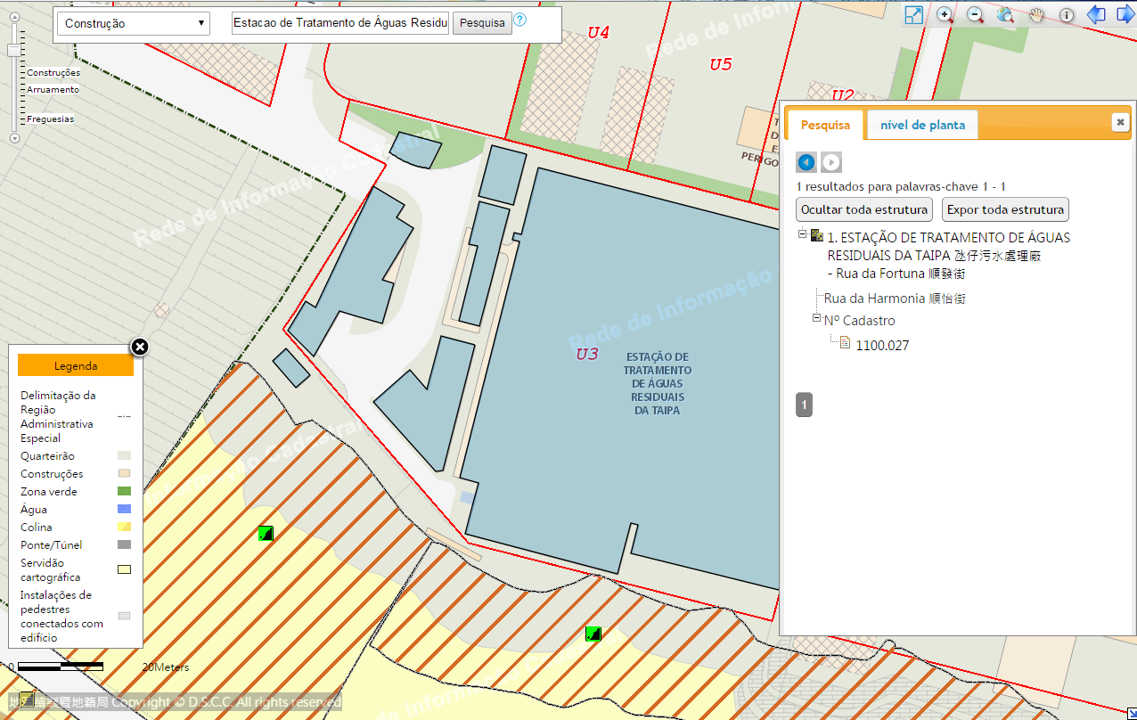The width and height of the screenshot is (1137, 720).
Task: Click the full-extent expand map icon
Action: (x=914, y=15)
